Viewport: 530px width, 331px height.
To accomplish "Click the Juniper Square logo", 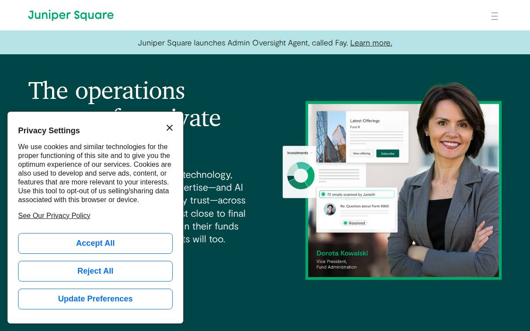I will click(71, 15).
